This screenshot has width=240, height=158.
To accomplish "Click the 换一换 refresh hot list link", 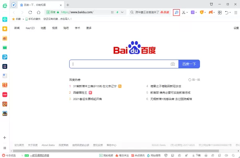I will (x=194, y=80).
